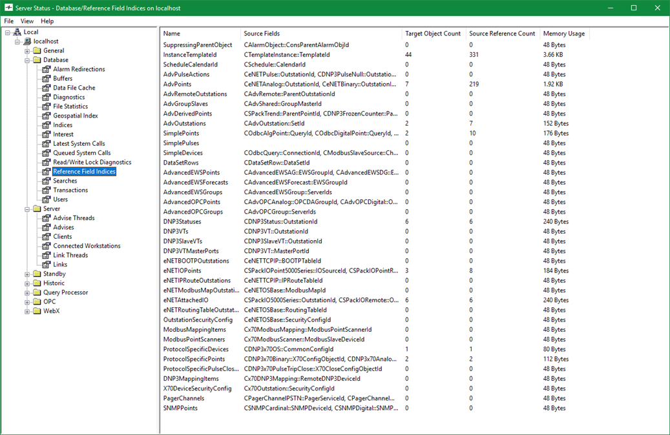Click the localhost server icon
The width and height of the screenshot is (670, 435).
click(x=27, y=41)
